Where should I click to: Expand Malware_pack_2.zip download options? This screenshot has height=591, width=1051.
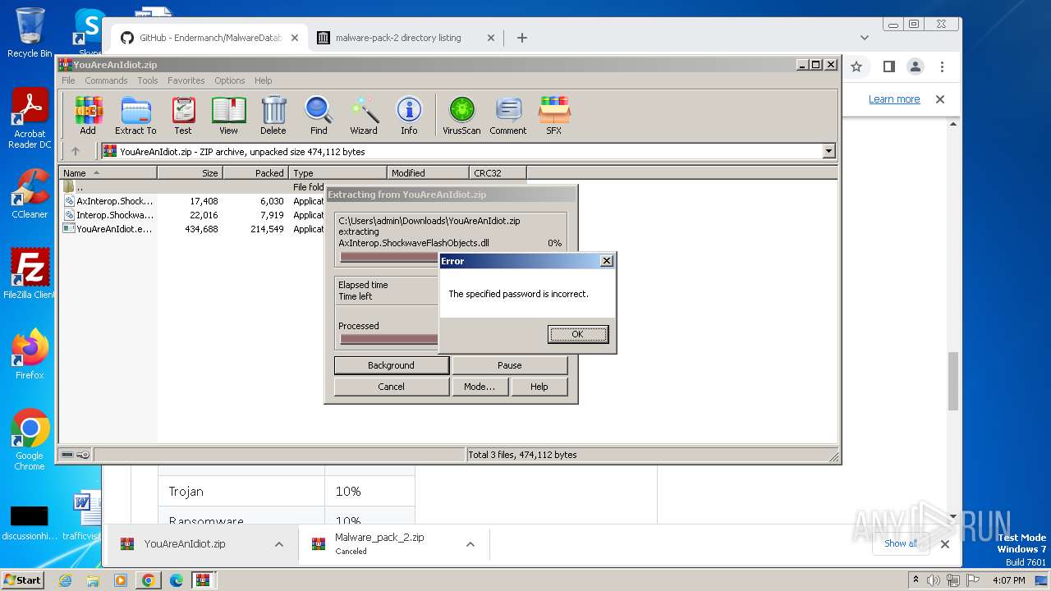[470, 544]
